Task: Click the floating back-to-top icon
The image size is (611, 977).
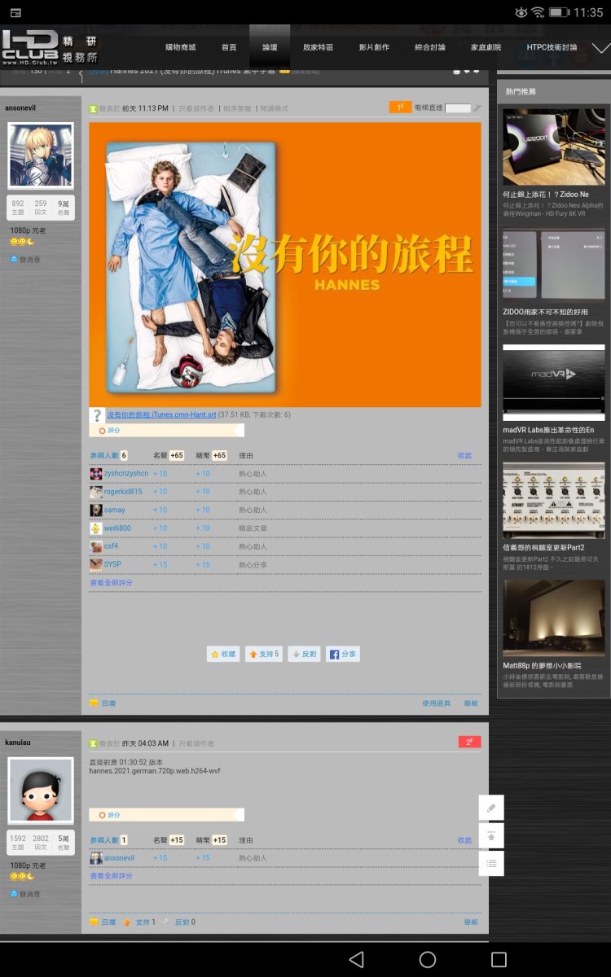Action: (x=491, y=835)
